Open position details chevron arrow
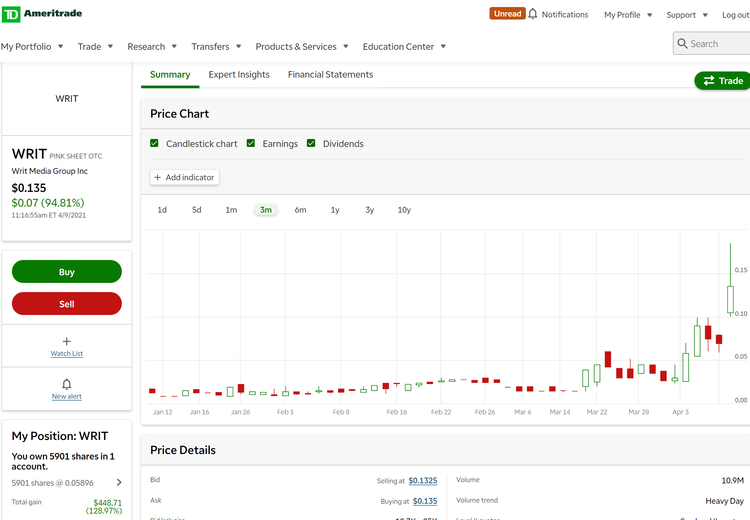The height and width of the screenshot is (520, 750). (119, 482)
